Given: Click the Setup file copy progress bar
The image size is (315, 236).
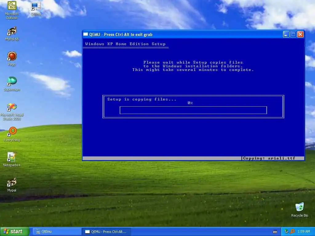Looking at the screenshot, I should 193,110.
